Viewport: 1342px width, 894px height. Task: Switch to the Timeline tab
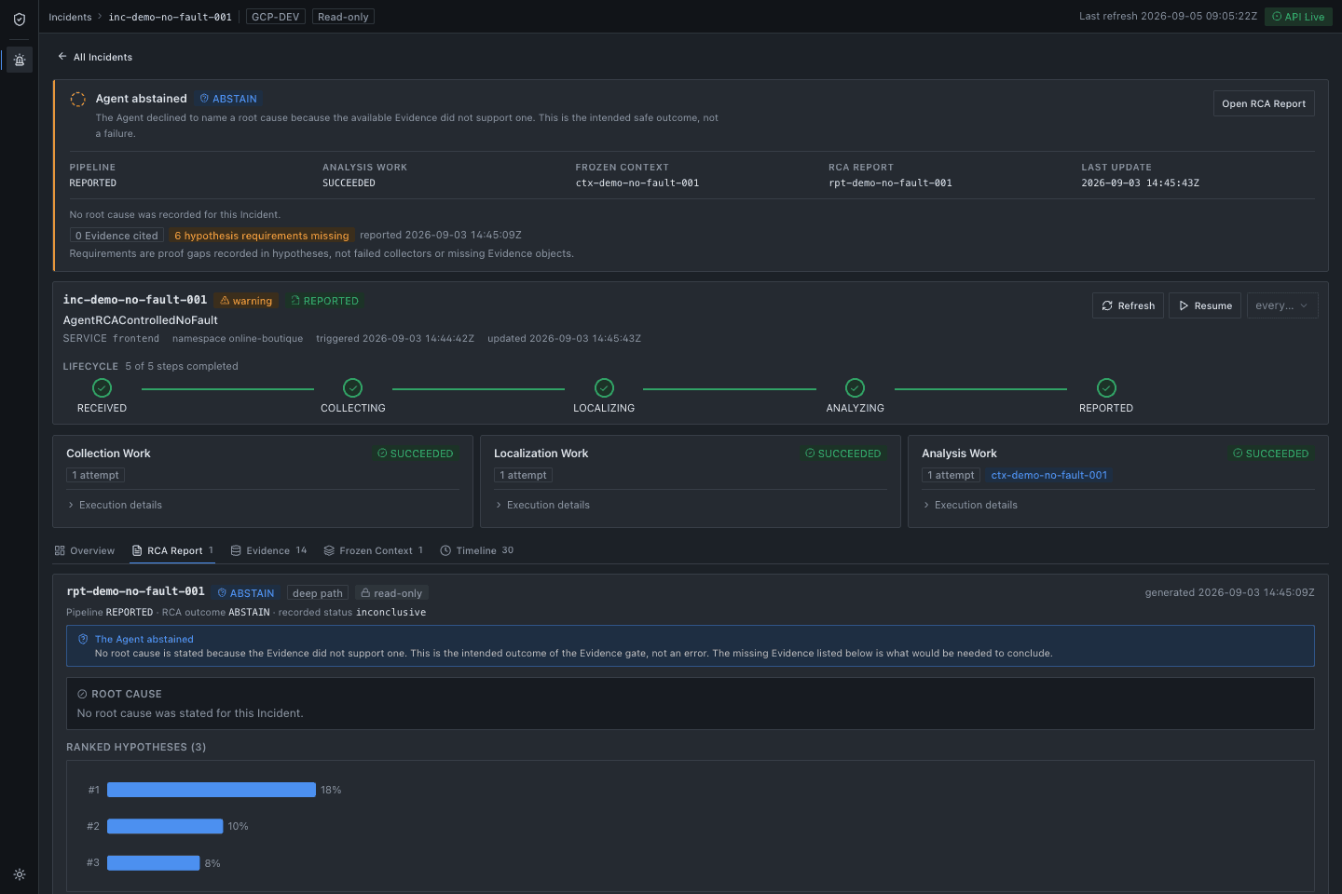477,550
